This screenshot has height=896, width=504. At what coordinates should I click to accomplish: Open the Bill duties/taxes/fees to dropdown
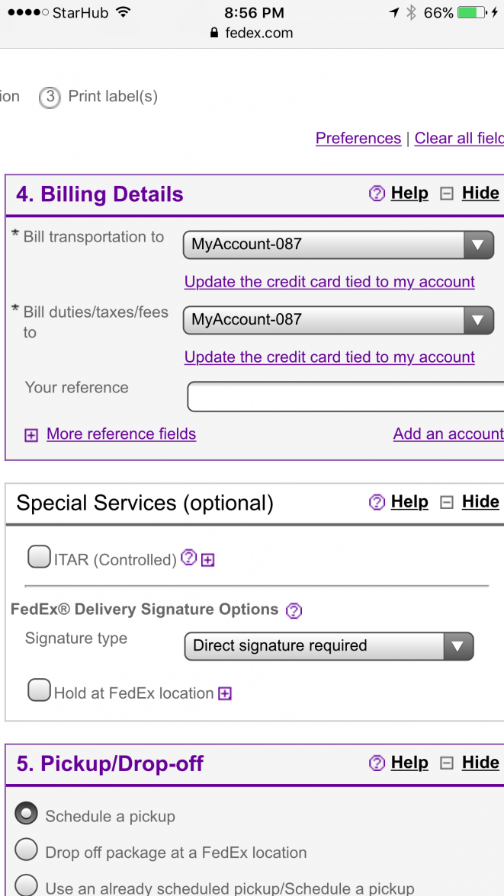click(x=338, y=320)
